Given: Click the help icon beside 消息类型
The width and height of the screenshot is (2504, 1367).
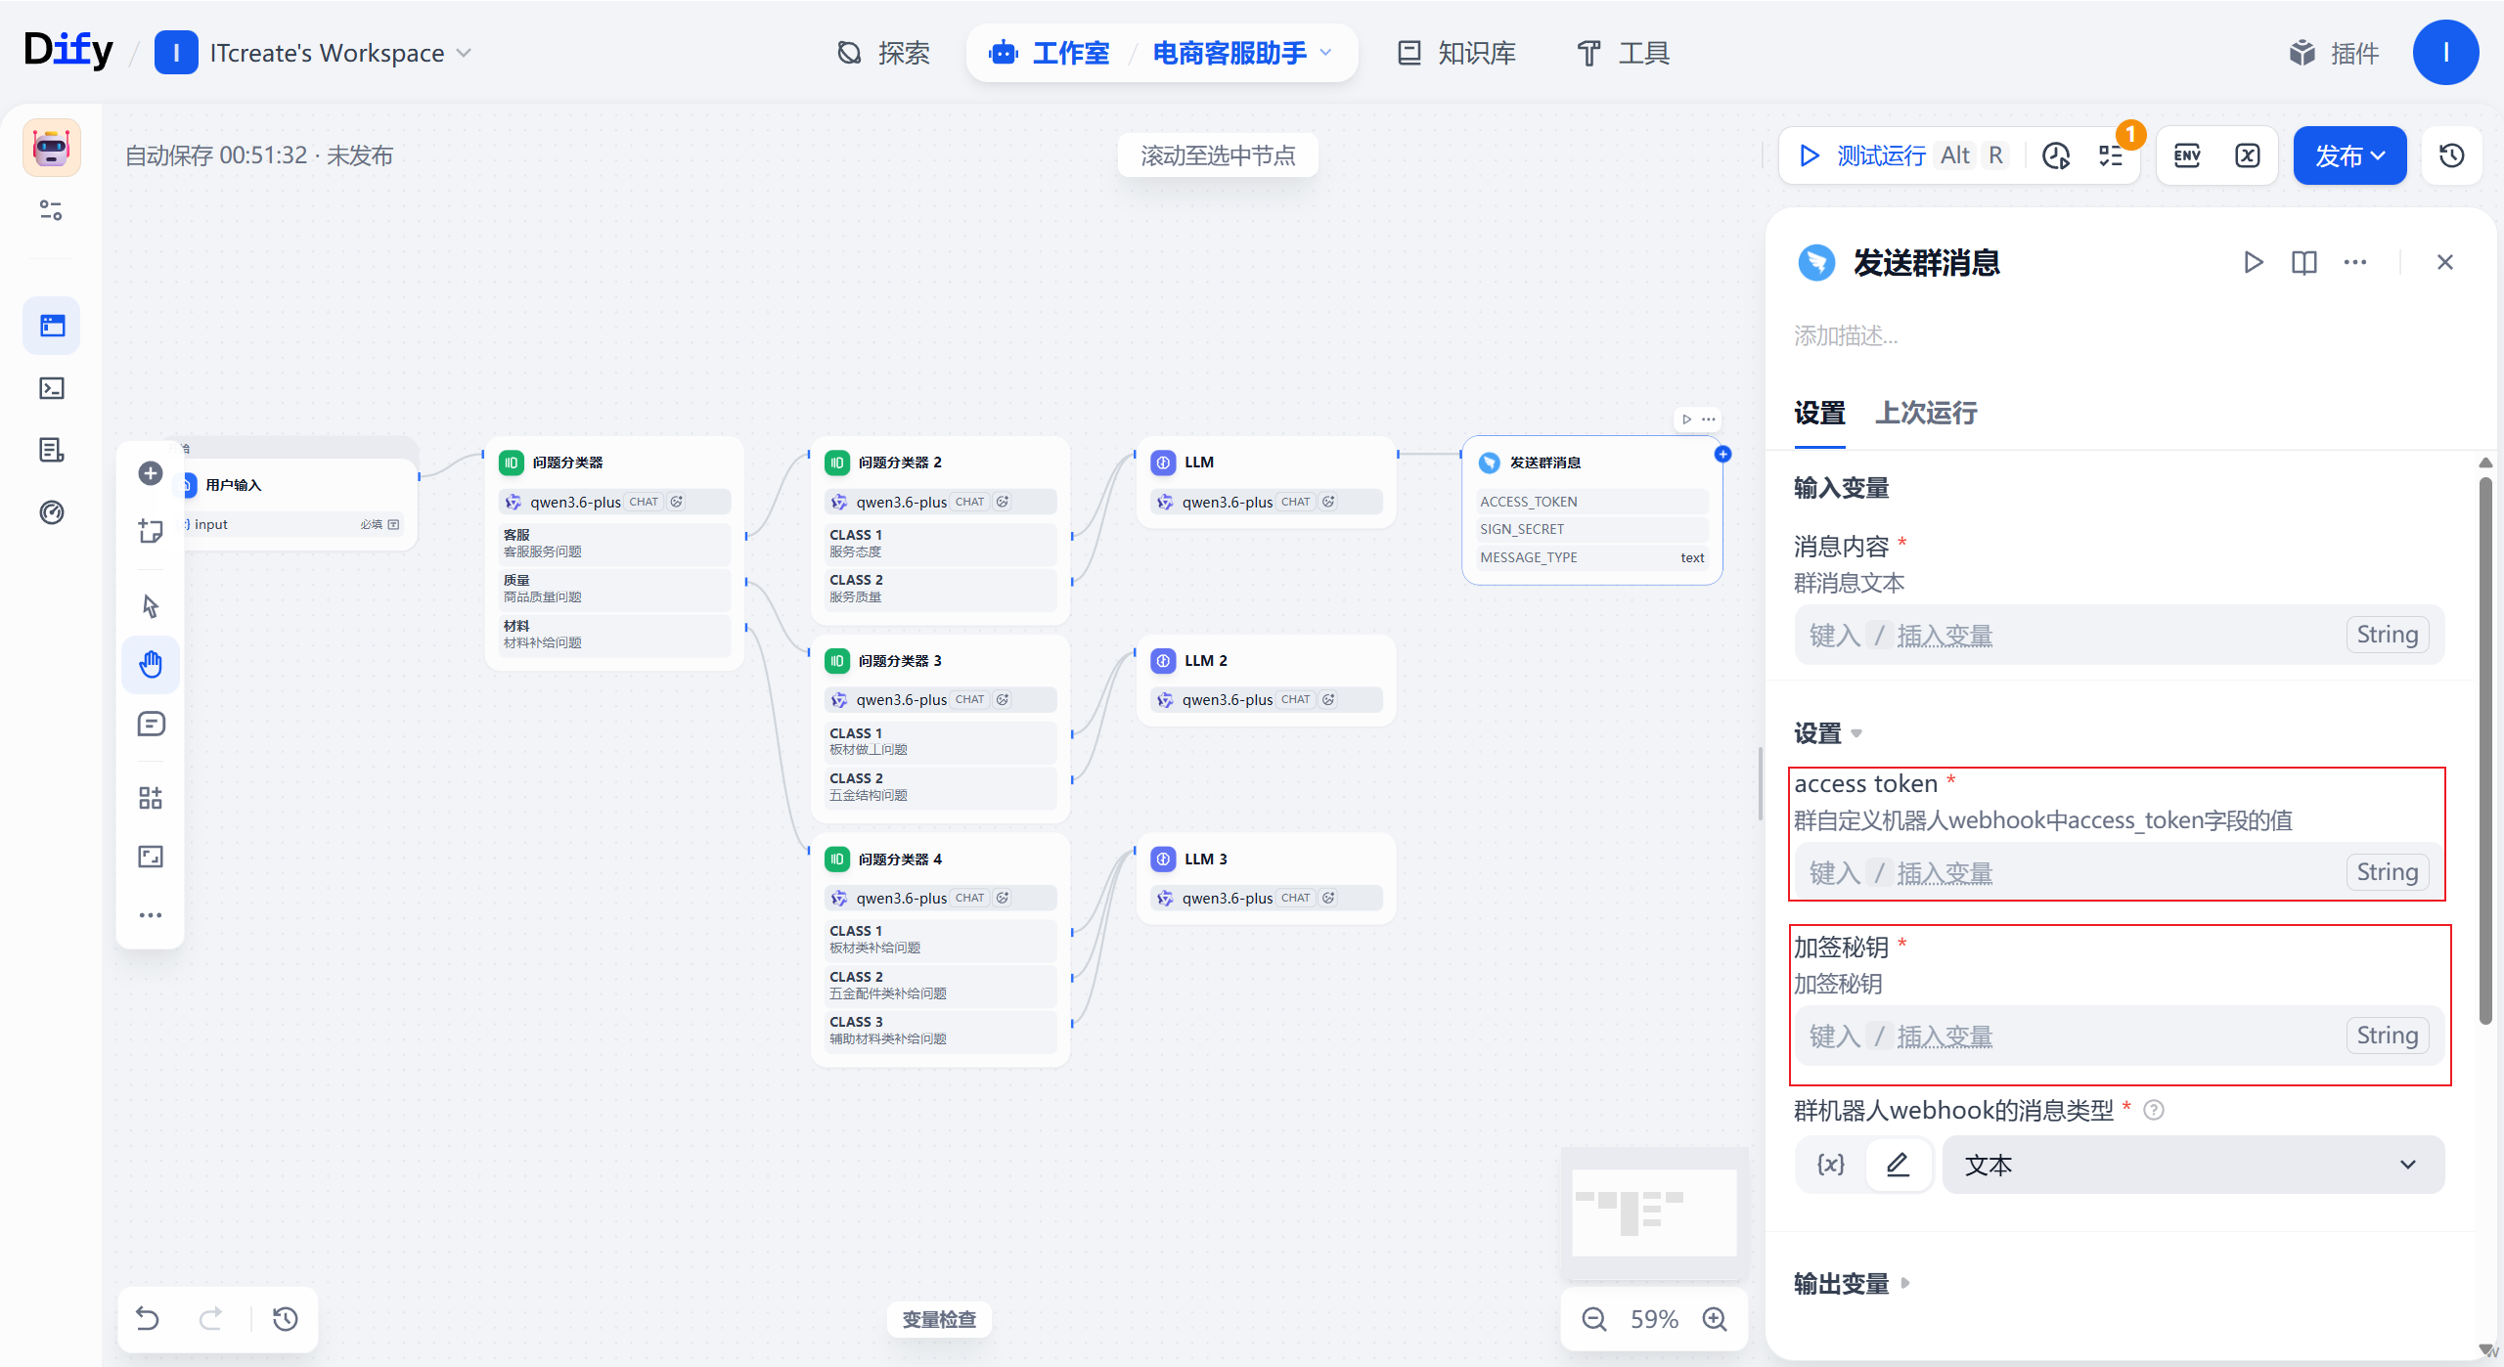Looking at the screenshot, I should coord(2154,1110).
